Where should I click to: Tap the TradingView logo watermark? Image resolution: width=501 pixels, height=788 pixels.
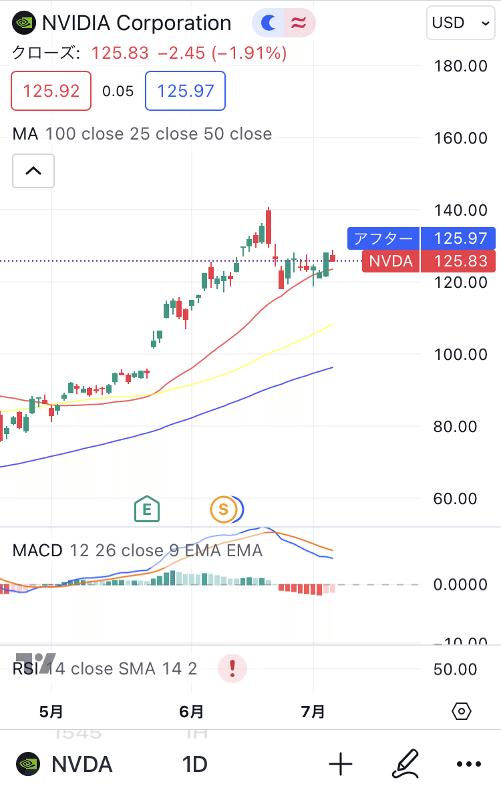(35, 663)
